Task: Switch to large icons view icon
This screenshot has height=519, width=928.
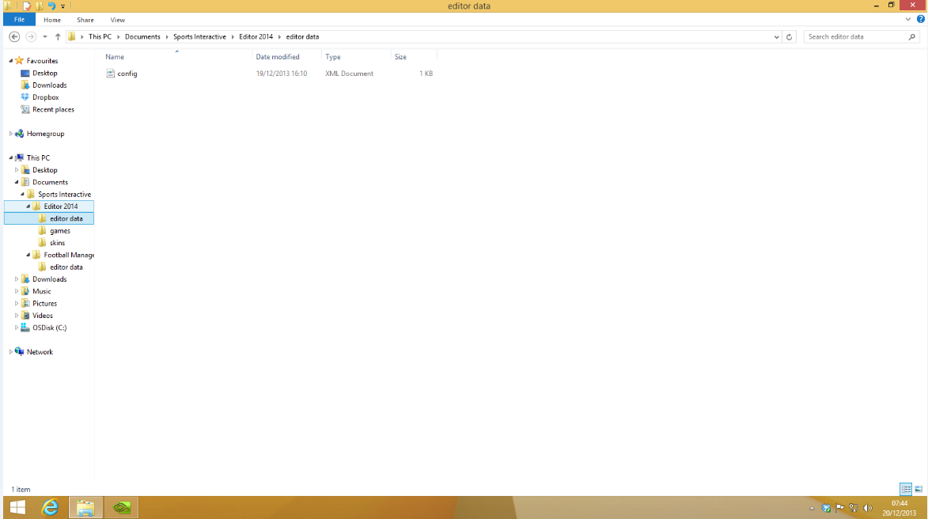Action: pyautogui.click(x=919, y=489)
